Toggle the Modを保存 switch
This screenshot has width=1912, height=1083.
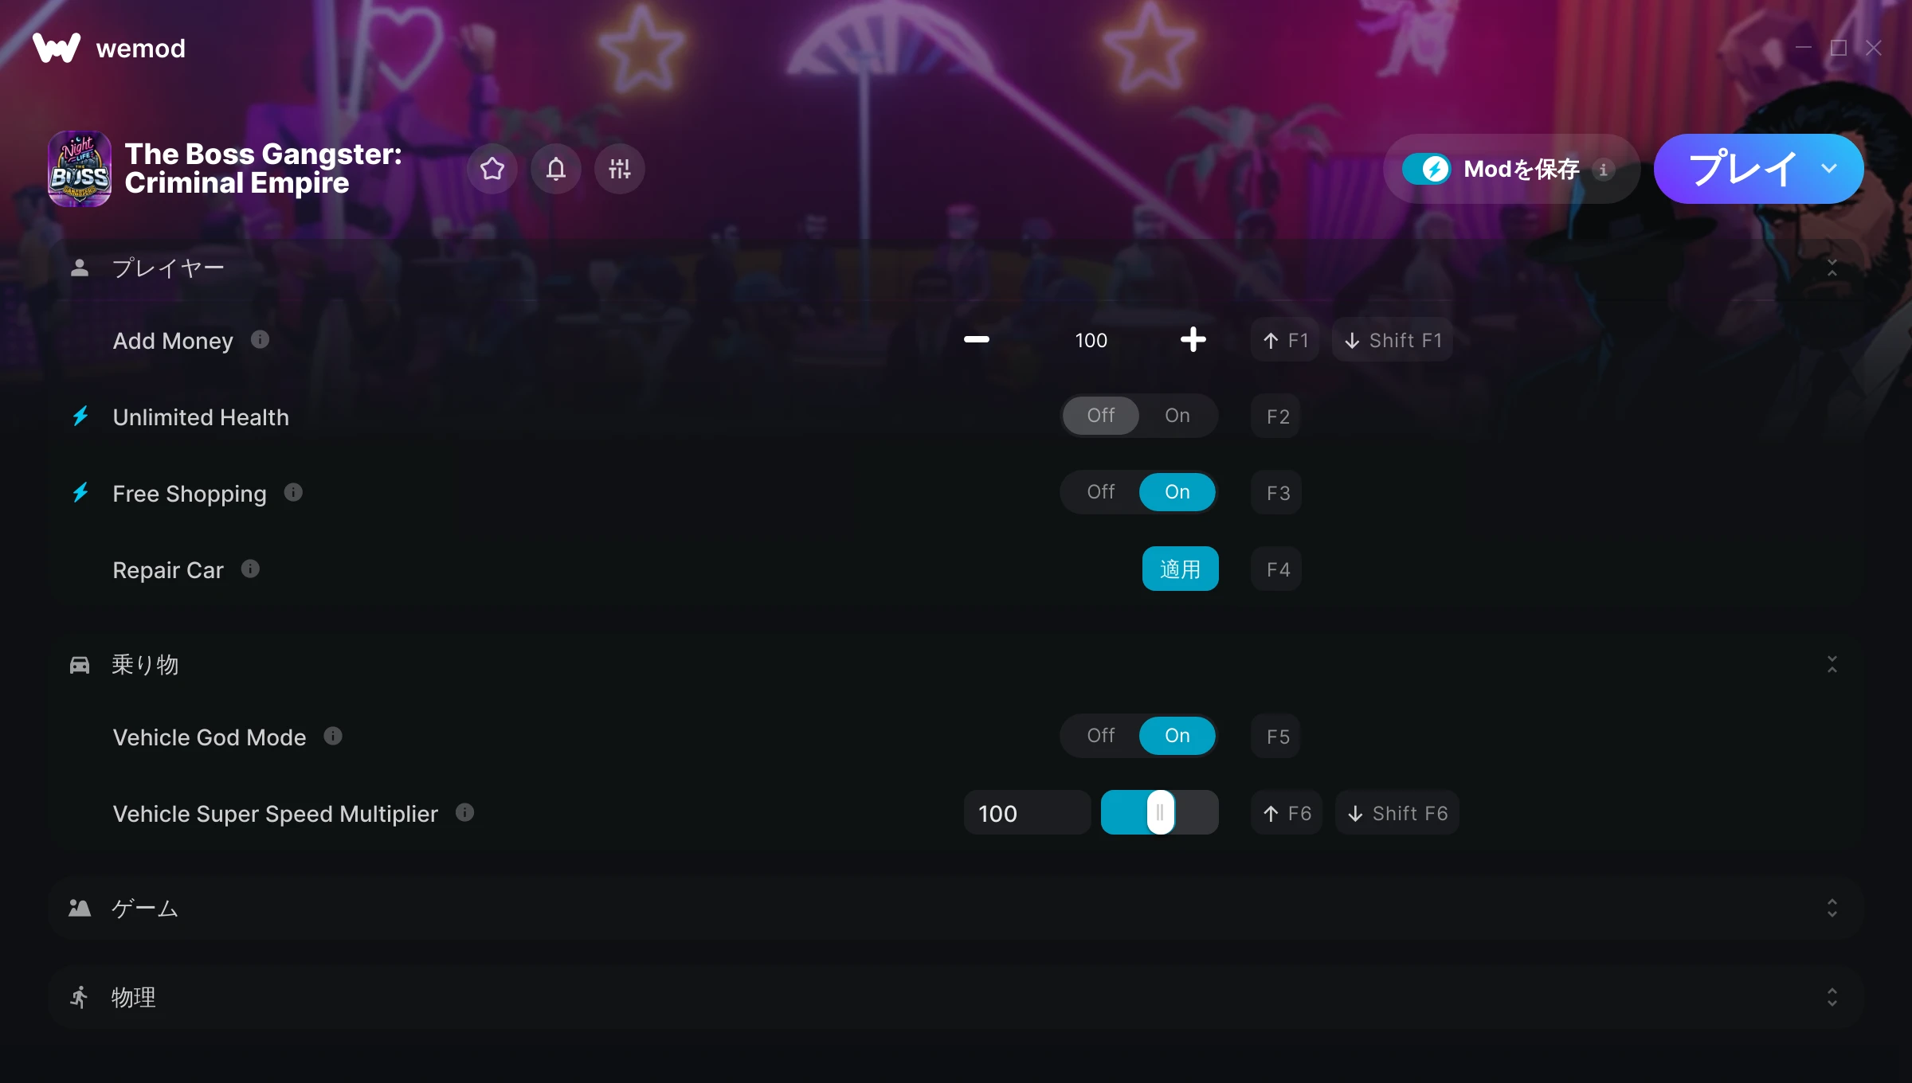coord(1426,169)
